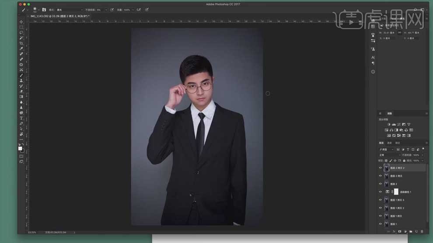
Task: Select the Clone Stamp tool
Action: click(x=21, y=81)
